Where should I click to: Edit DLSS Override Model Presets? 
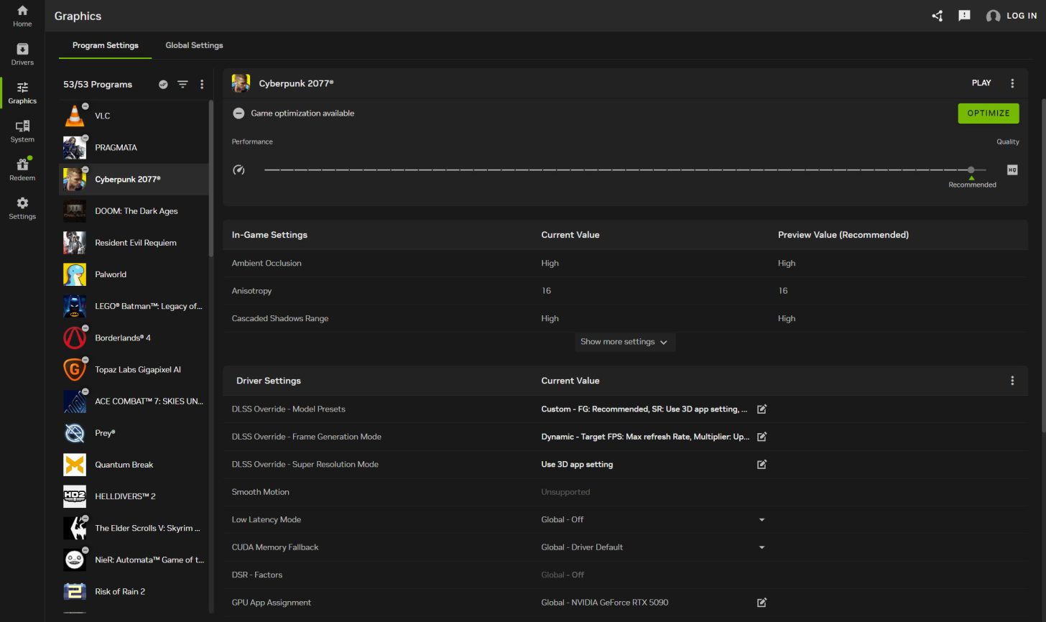pos(762,409)
